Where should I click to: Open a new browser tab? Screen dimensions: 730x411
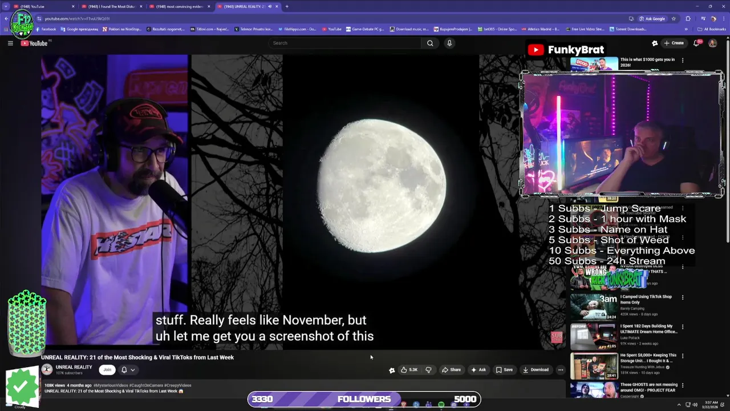click(x=287, y=6)
